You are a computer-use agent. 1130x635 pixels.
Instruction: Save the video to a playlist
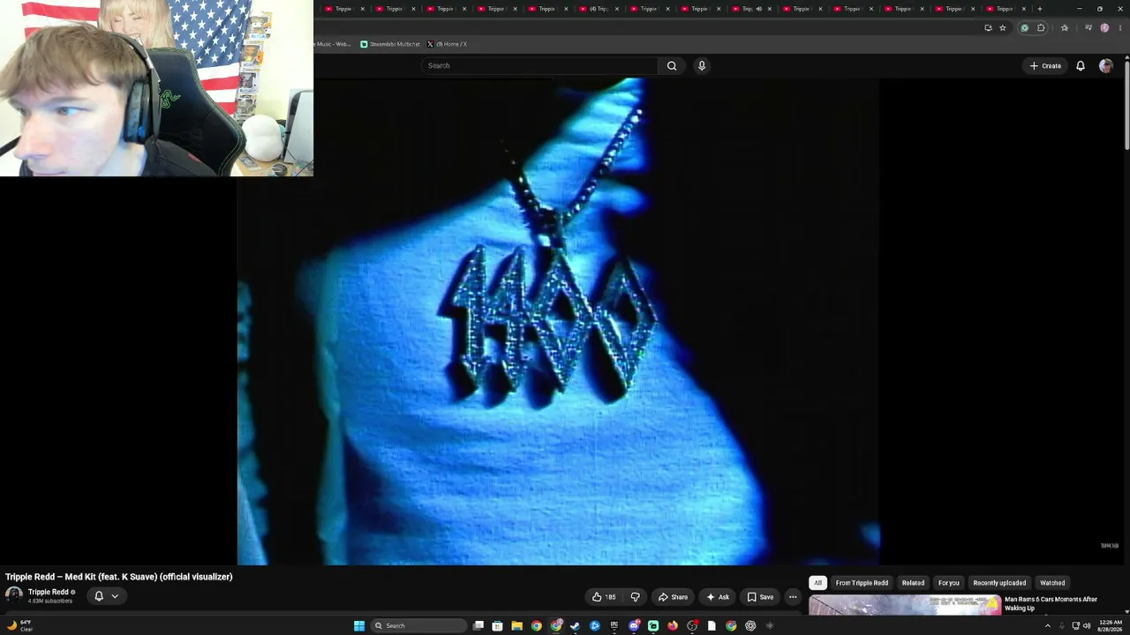point(760,597)
